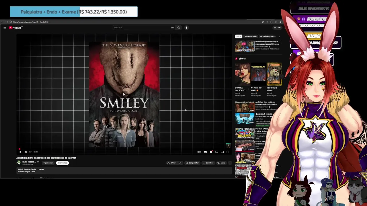
Task: Bookmark the page with the star icon
Action: click(270, 22)
